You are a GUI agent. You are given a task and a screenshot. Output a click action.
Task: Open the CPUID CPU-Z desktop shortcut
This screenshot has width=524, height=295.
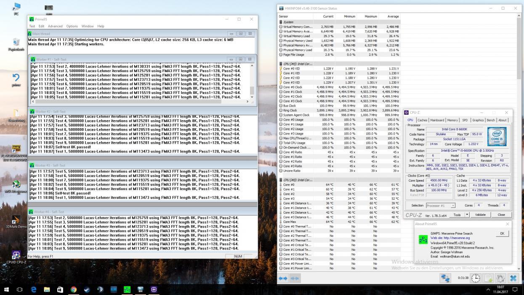16,258
